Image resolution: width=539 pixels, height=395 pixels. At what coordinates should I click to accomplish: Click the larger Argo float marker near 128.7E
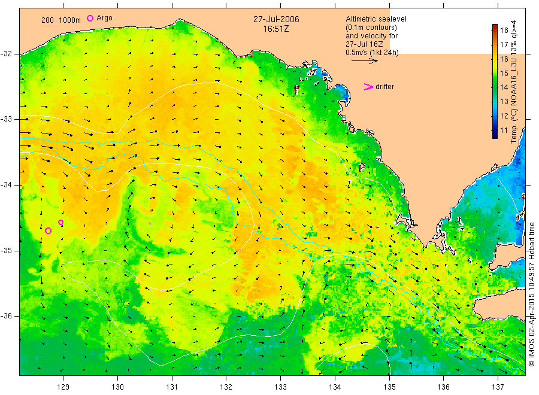(48, 230)
